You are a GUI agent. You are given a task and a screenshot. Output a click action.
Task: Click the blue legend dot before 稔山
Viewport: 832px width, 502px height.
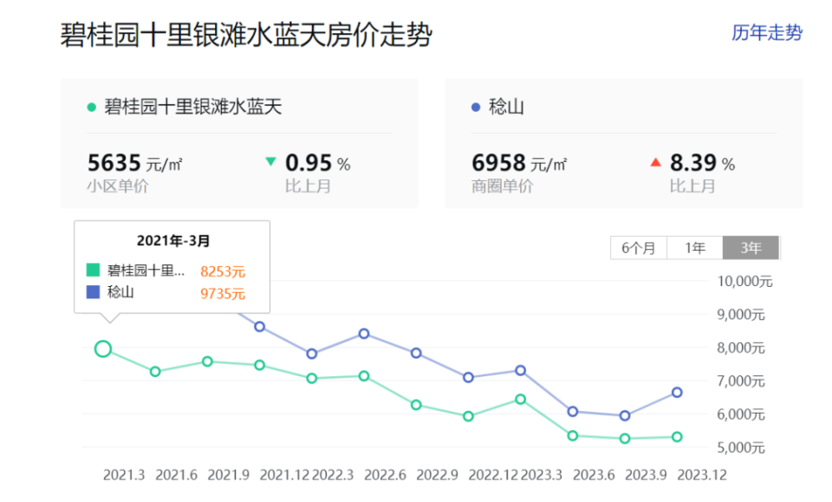(476, 108)
